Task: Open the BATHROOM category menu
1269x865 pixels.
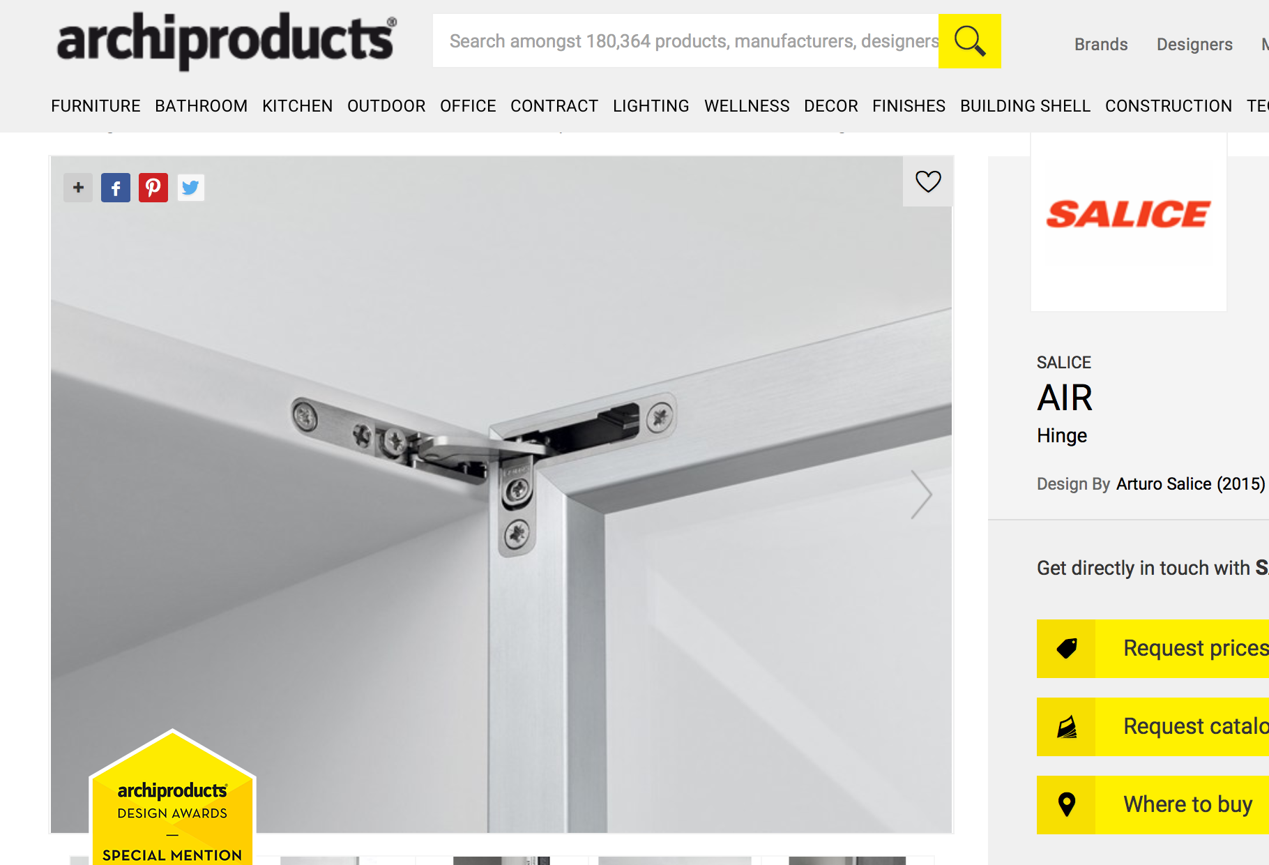Action: coord(202,106)
